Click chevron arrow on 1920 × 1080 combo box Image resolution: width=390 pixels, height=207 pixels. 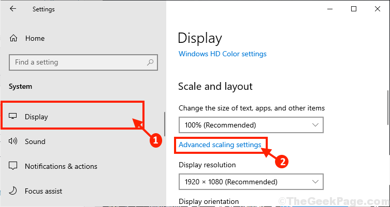click(x=315, y=182)
